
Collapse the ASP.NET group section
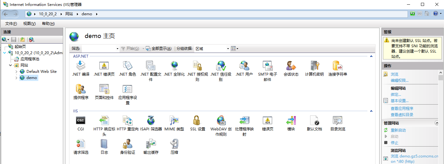tap(371, 56)
